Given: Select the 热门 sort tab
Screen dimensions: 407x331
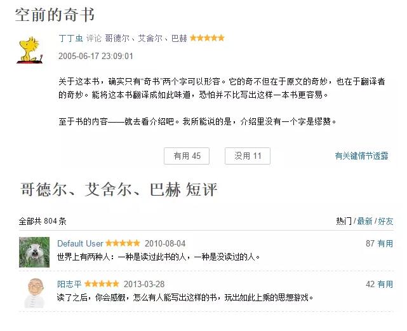Looking at the screenshot, I should coord(344,221).
